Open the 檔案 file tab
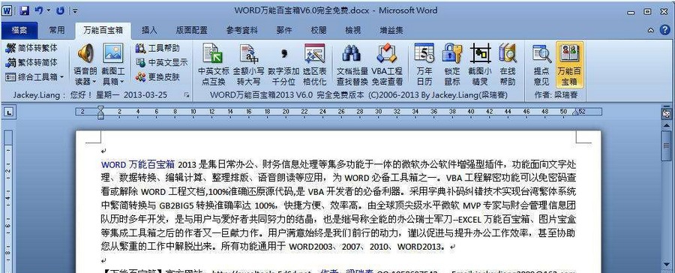The height and width of the screenshot is (273, 675). pyautogui.click(x=19, y=30)
